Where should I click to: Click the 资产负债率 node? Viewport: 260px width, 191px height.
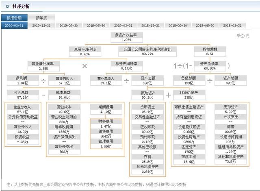click(x=210, y=66)
